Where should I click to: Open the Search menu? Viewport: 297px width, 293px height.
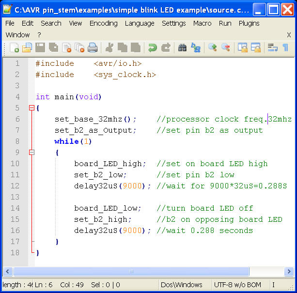point(51,23)
